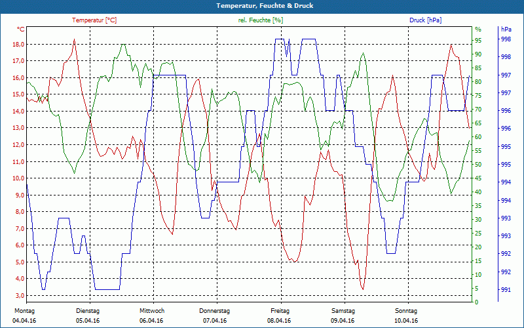The image size is (524, 328).
Task: Click the 6,0 temperature axis value
Action: coord(20,245)
